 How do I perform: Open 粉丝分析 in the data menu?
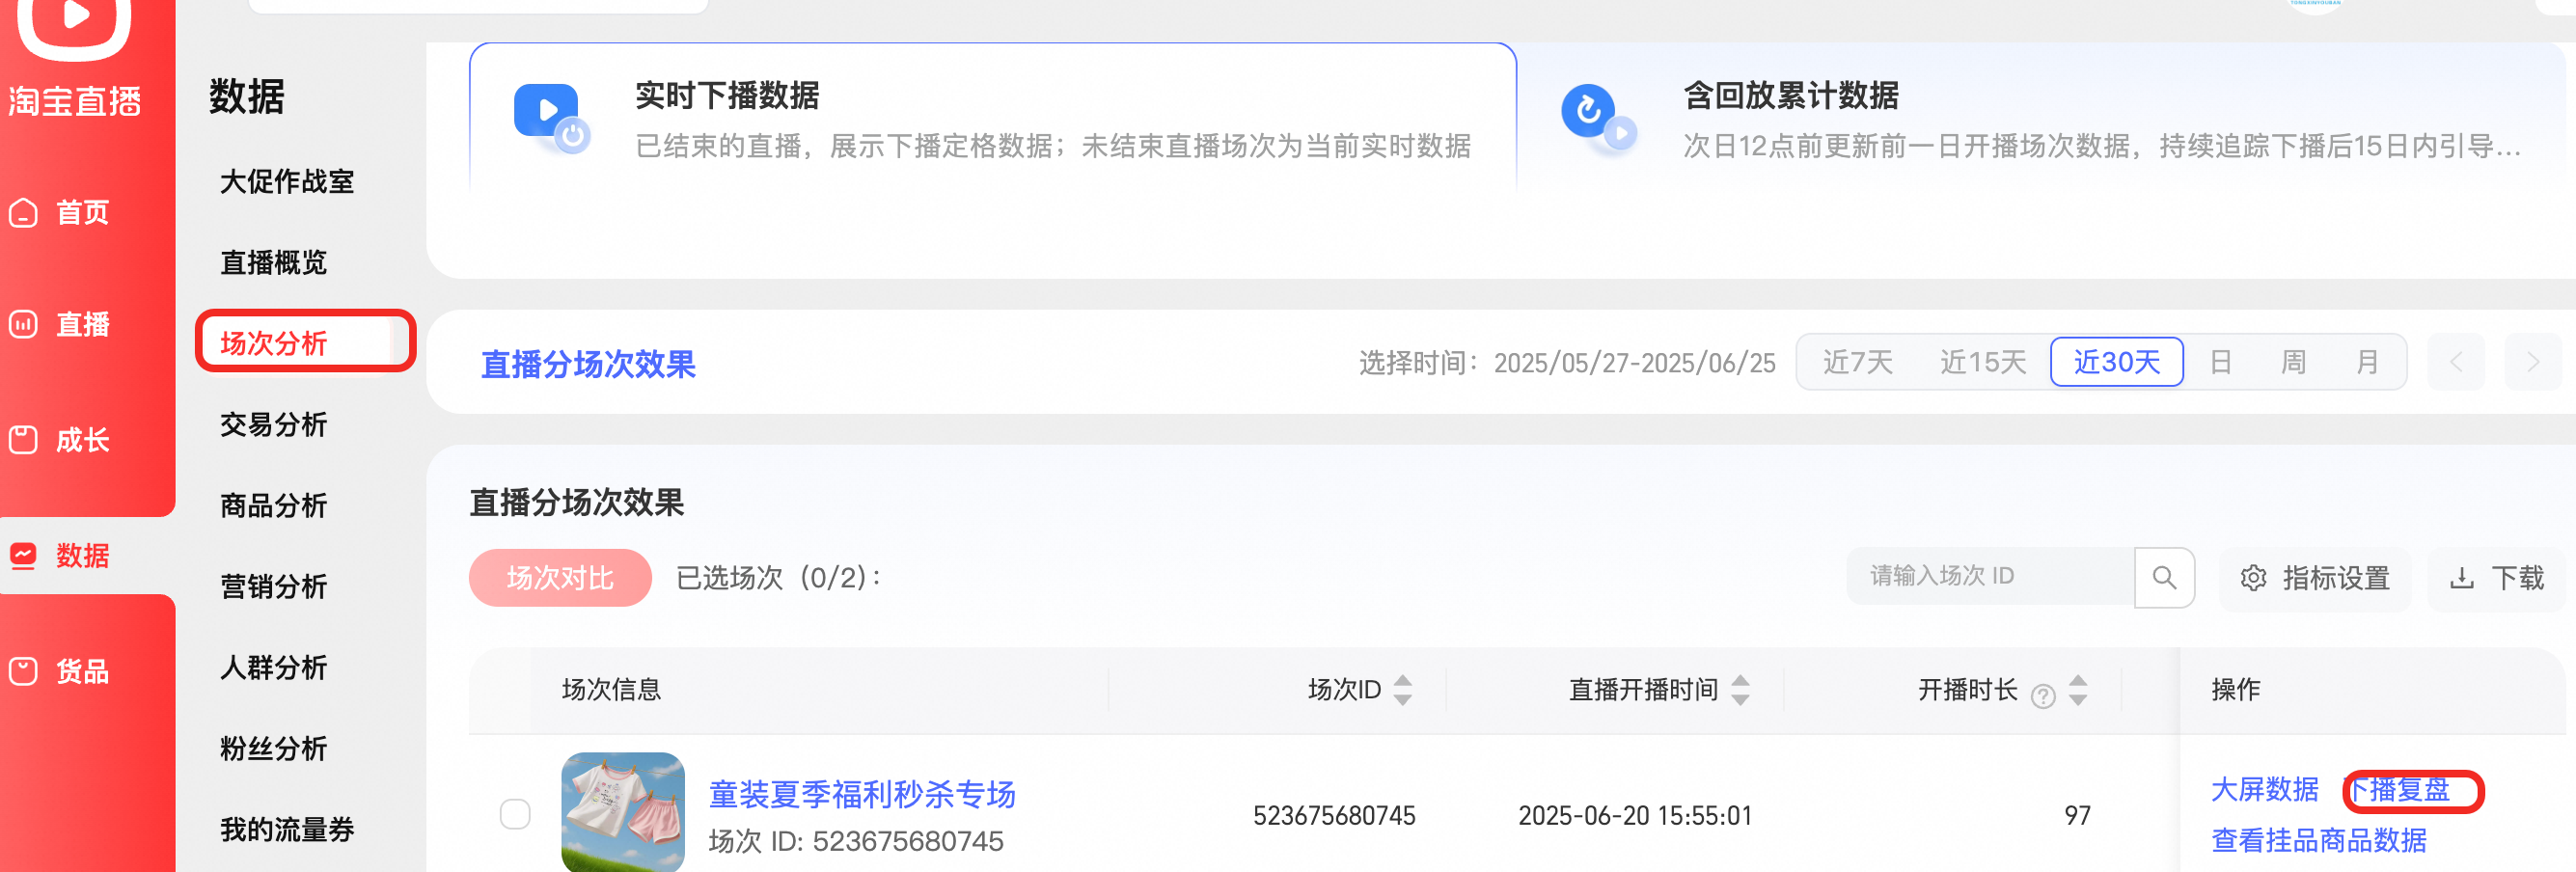tap(274, 748)
